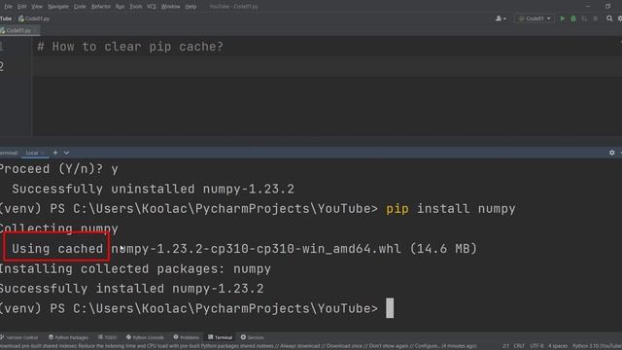Screen dimensions: 622x350
Task: Click the Python 3.10 interpreter indicator
Action: (x=597, y=346)
